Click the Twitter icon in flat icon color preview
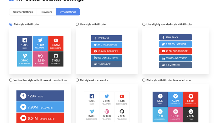218x123 pixels. tap(107, 96)
